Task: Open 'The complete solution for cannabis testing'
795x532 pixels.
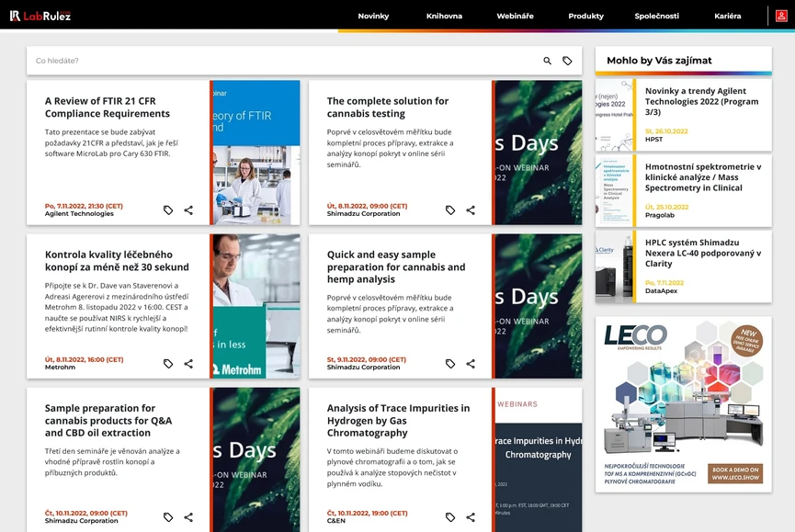Action: pos(387,108)
